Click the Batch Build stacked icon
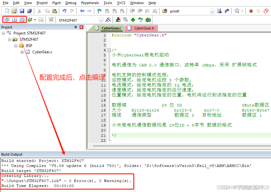The image size is (271, 192). (30, 19)
